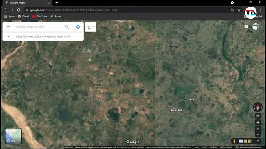Go back with the browser back arrow
This screenshot has width=266, height=149.
click(5, 10)
